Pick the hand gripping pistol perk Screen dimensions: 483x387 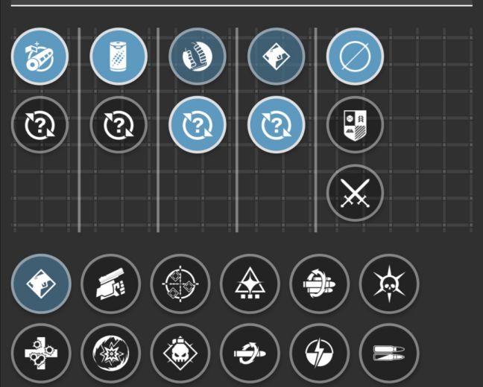coord(110,284)
